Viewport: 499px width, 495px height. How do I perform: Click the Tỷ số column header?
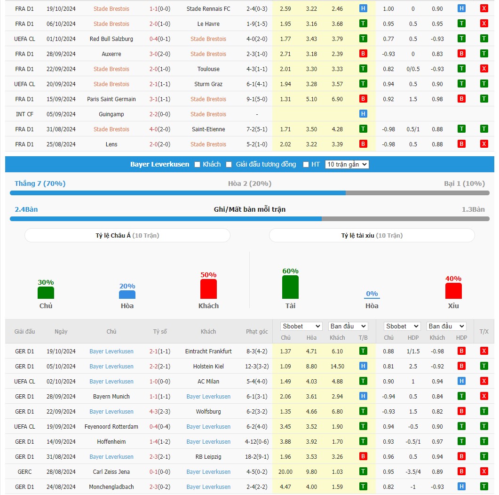pos(160,331)
